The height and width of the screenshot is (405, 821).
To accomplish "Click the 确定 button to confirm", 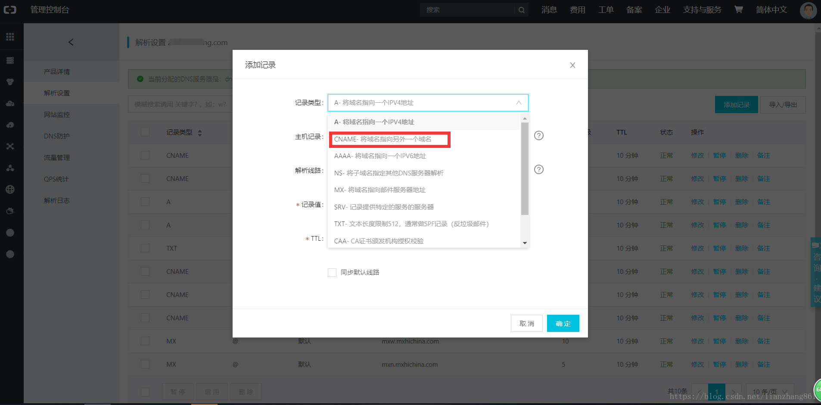I will [563, 323].
